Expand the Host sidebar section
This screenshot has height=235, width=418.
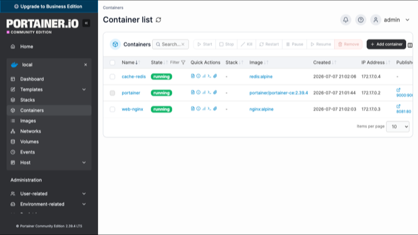pos(49,163)
